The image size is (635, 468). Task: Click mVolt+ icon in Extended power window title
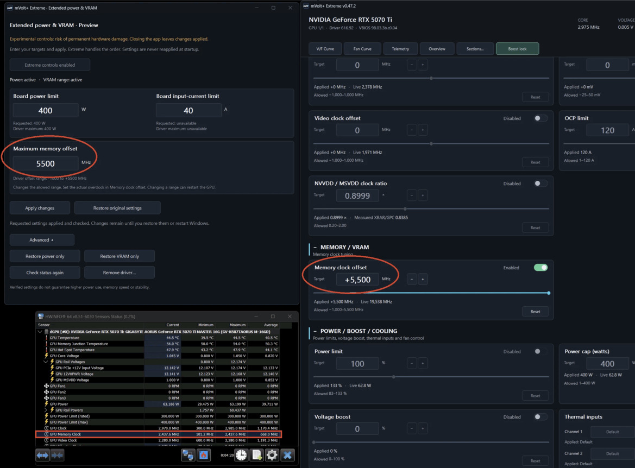(x=10, y=8)
